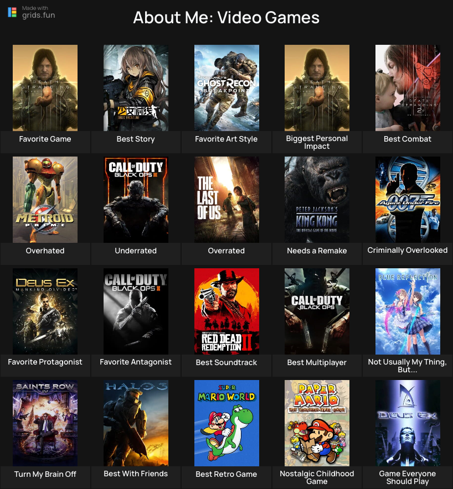Select the Peter Jackson's King Kong cover
Viewport: 453px width, 489px height.
[x=317, y=200]
